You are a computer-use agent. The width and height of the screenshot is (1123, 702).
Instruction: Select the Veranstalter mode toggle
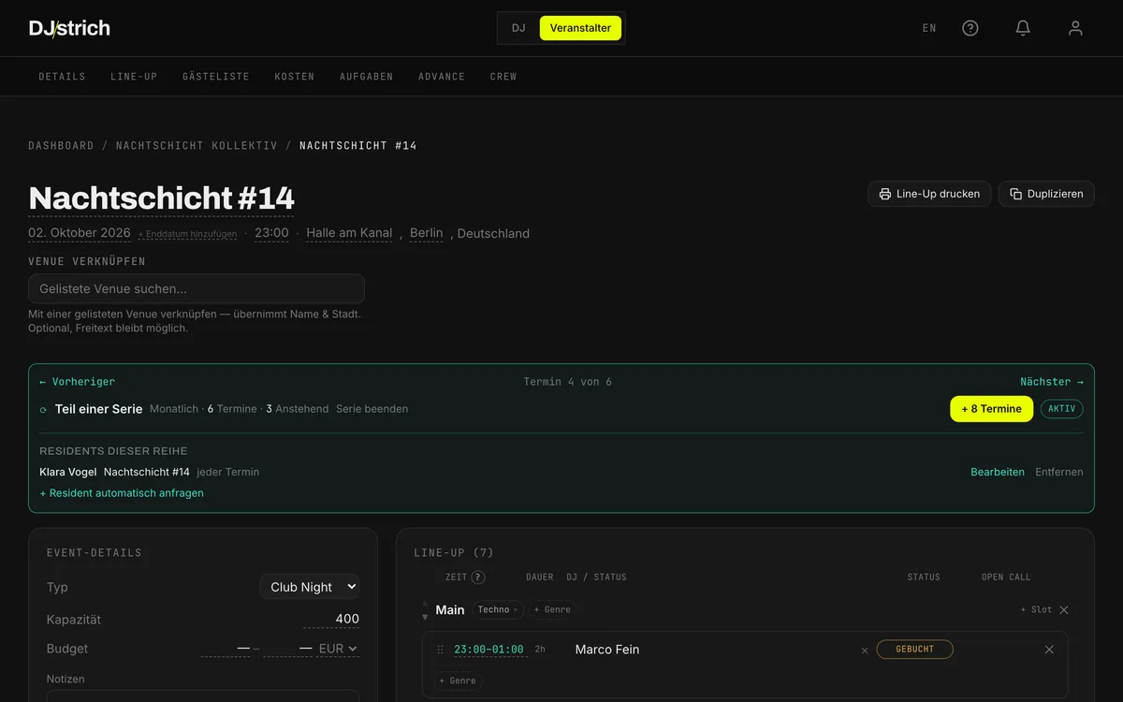click(x=580, y=28)
